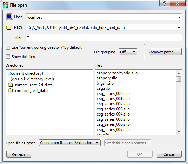Open the File grouping Off dropdown
Viewport: 188px width, 164px height.
click(128, 52)
